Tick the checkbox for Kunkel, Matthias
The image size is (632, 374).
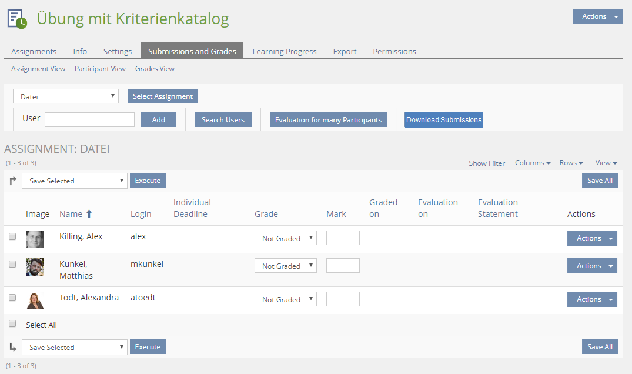pos(12,265)
